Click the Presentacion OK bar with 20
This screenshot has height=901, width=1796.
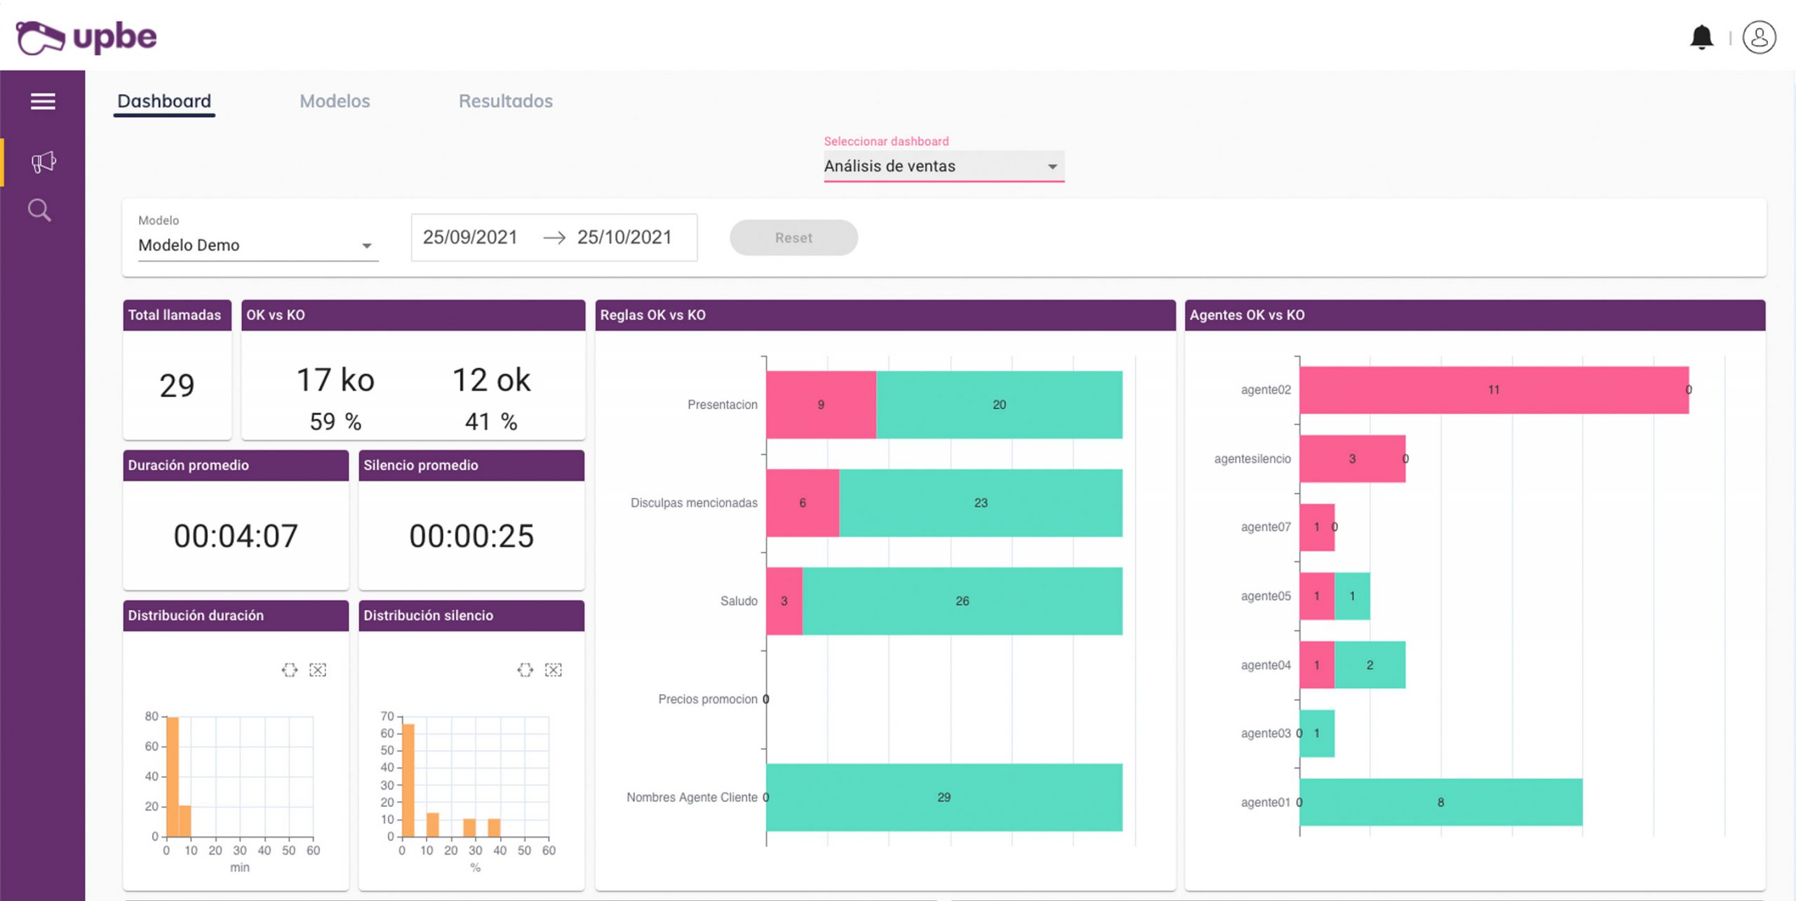[x=999, y=405]
